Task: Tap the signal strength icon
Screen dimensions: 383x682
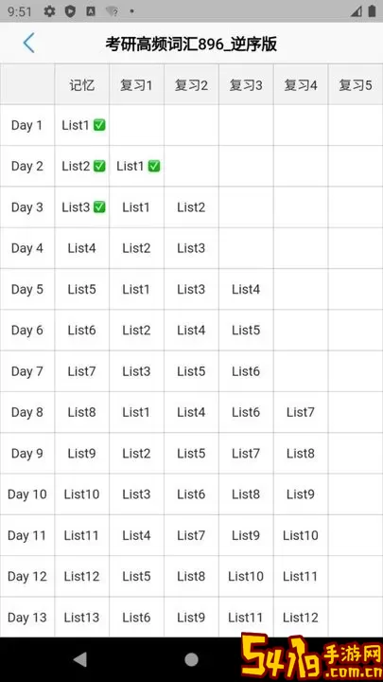Action: (x=357, y=11)
